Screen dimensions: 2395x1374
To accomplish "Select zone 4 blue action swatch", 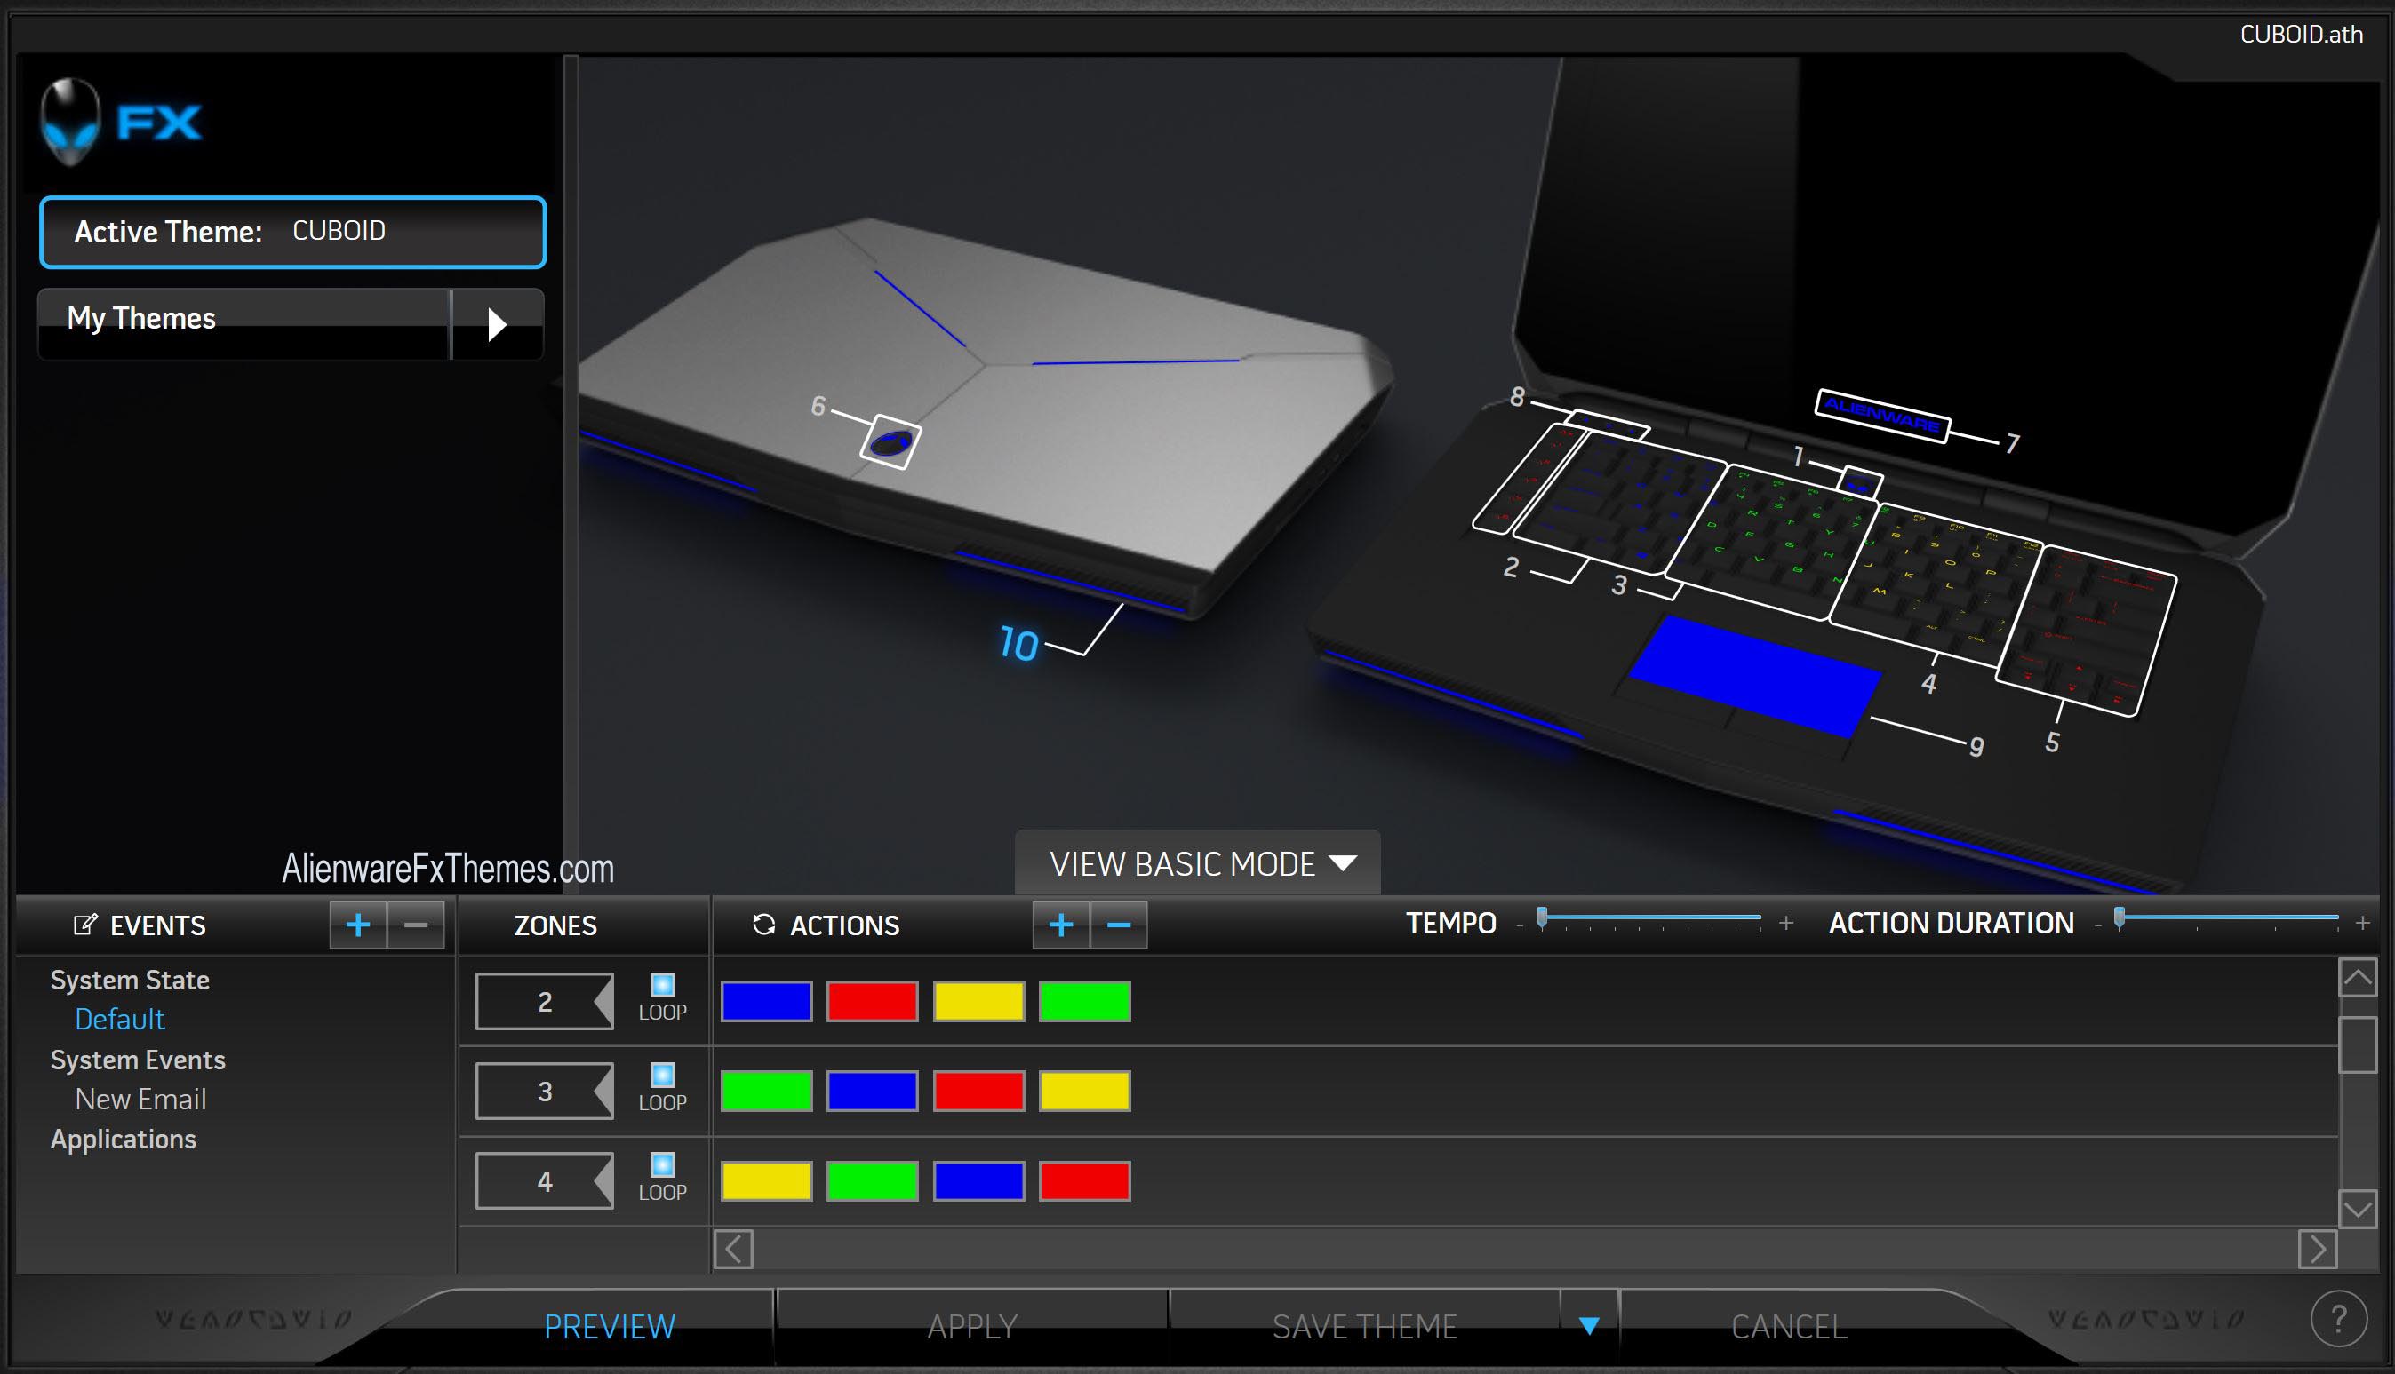I will [979, 1181].
